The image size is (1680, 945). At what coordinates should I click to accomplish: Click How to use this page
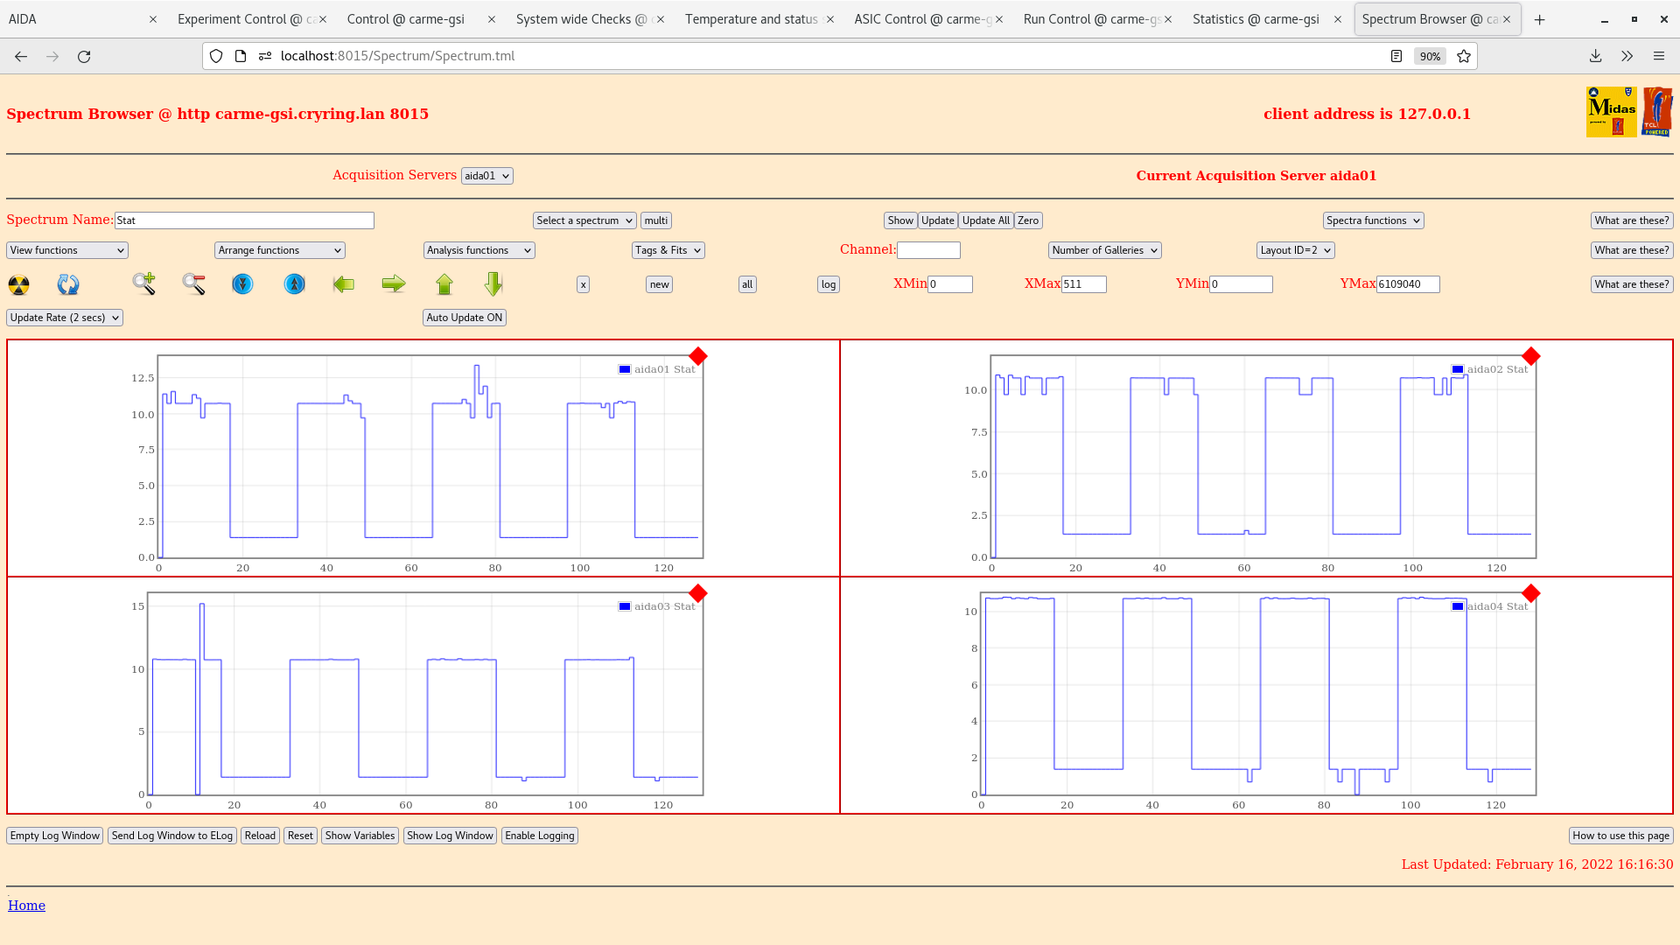[1620, 836]
